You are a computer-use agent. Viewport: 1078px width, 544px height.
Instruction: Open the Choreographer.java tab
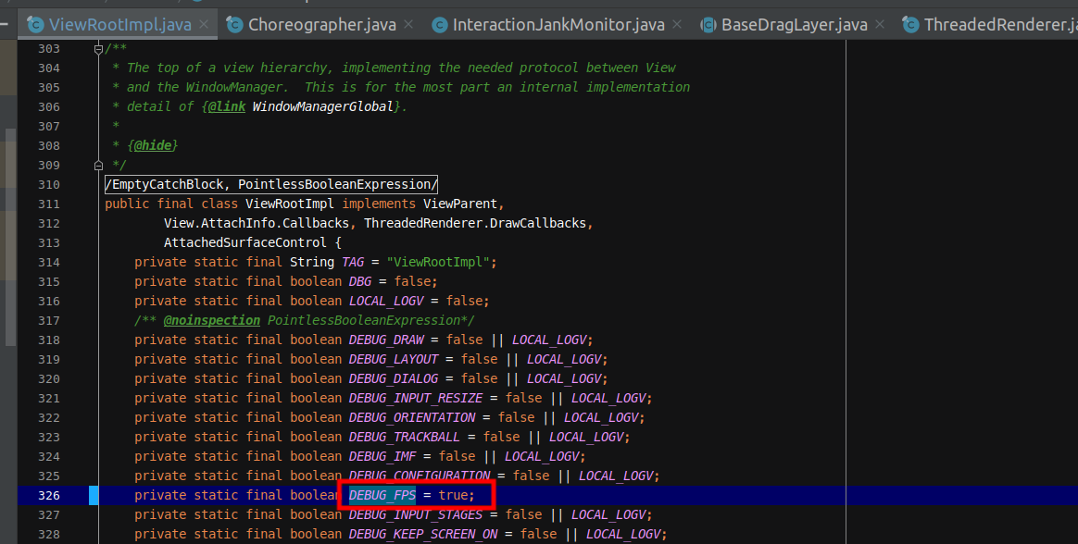pos(321,25)
